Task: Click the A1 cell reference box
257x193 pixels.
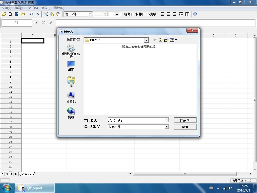Action: tap(17, 23)
